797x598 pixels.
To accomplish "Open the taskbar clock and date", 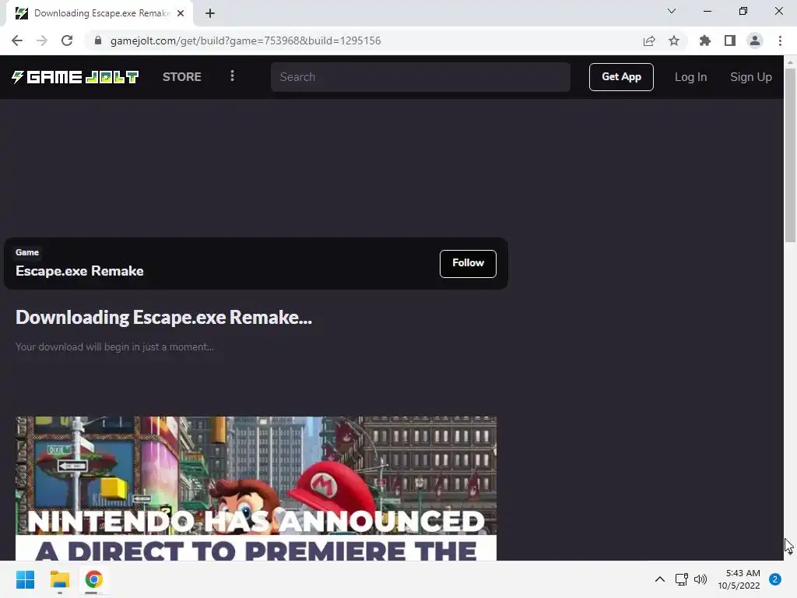I will click(x=739, y=579).
